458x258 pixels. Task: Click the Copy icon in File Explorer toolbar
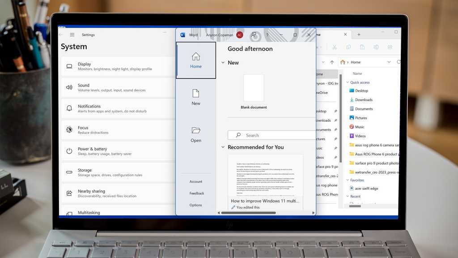348,47
